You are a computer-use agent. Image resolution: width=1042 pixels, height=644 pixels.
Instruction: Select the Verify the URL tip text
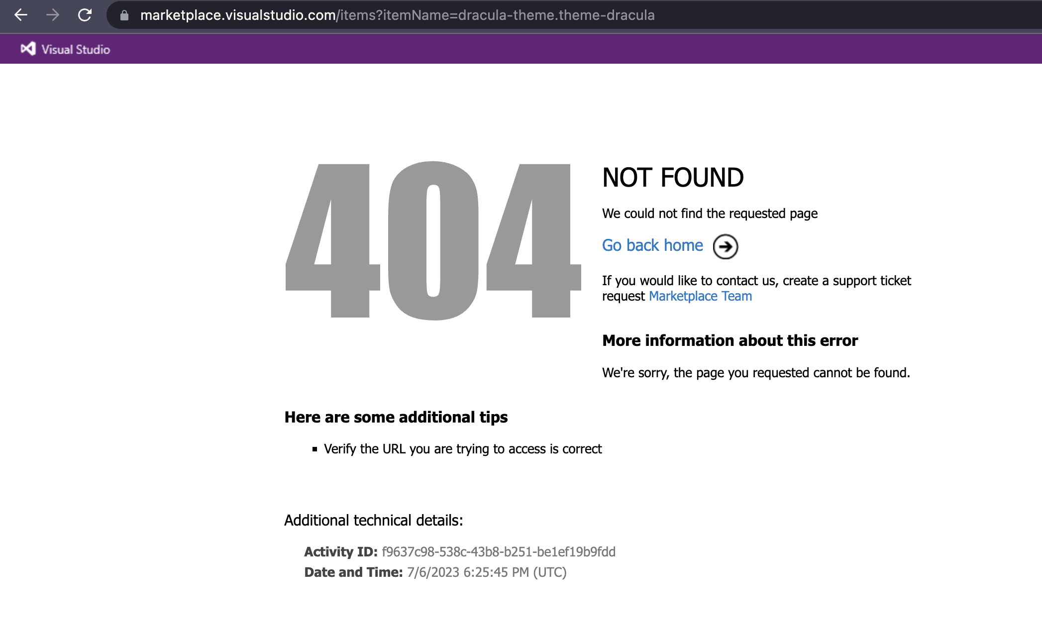point(463,448)
